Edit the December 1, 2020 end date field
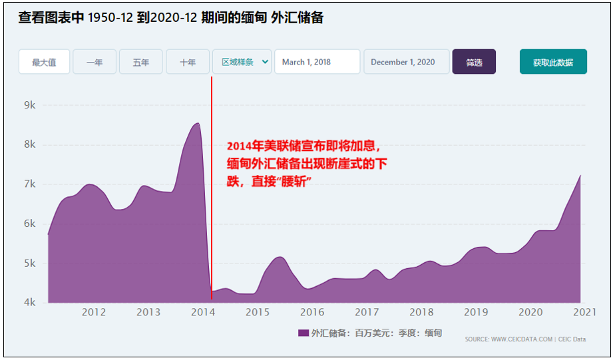Viewport: 613px width, 360px height. (406, 62)
